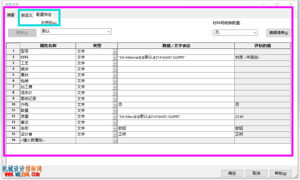Click the greyed-out 删除(D) button
Viewport: 300px width, 180px height.
22,33
